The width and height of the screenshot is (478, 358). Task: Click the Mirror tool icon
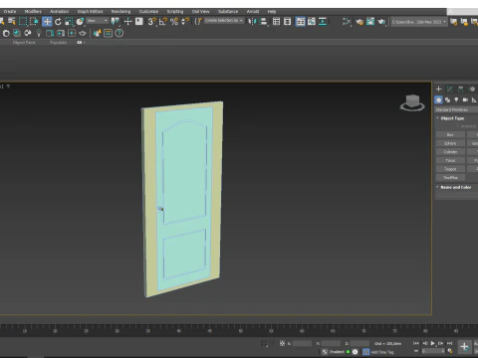tap(252, 22)
